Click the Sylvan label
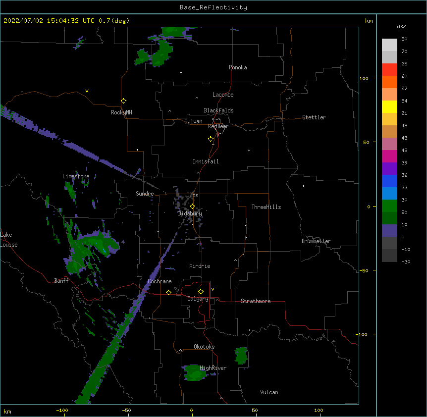 (x=193, y=121)
